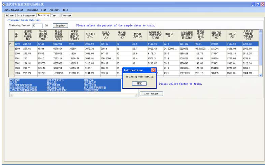266x166 pixels.
Task: Click the factor list's left scroll arrow
Action: point(11,95)
